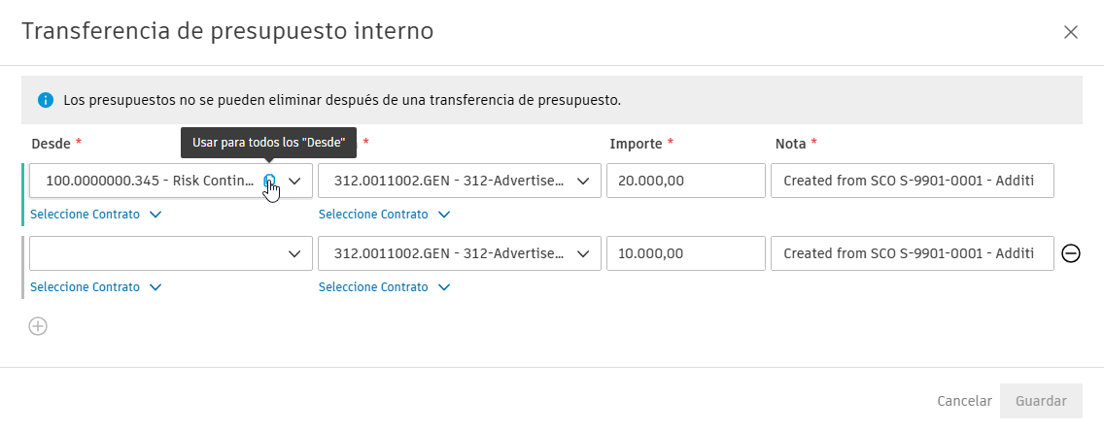The image size is (1104, 431).
Task: Click the "Usar para todos los Desde" copy icon
Action: [x=270, y=180]
